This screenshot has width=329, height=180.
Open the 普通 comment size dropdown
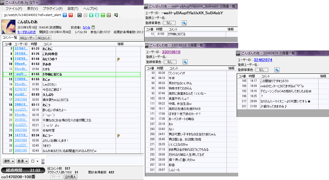22,161
